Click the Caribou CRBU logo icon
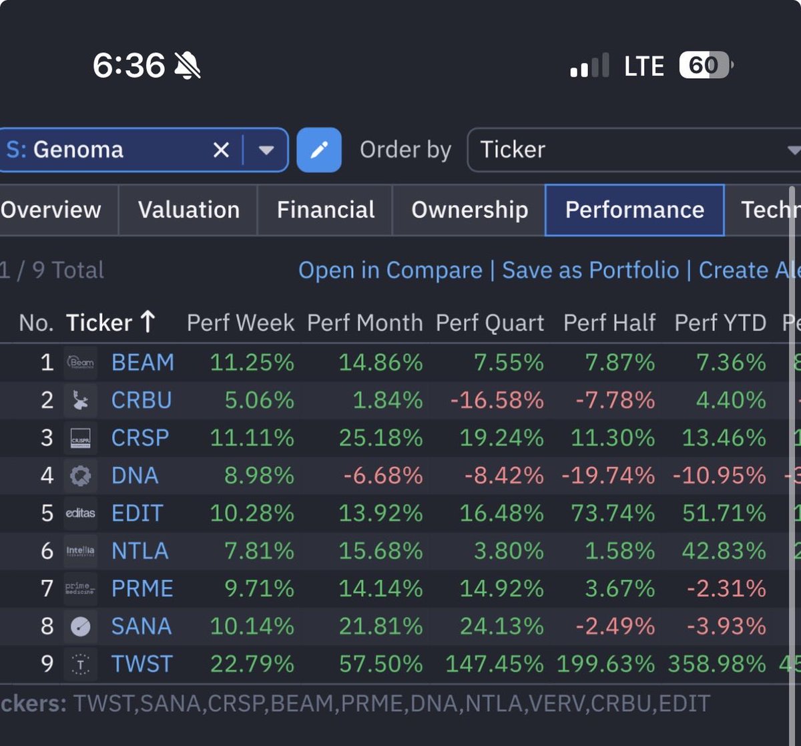801x746 pixels. 81,401
